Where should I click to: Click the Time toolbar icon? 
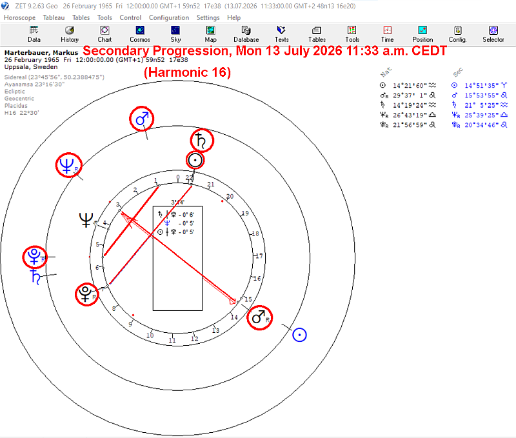click(x=388, y=34)
